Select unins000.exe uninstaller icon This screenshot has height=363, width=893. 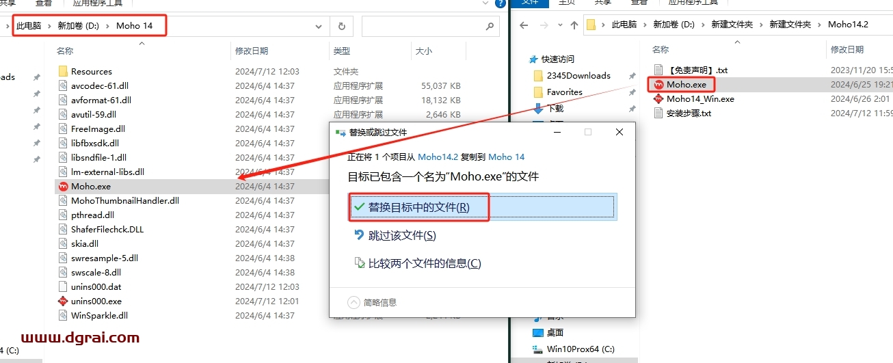pos(63,301)
